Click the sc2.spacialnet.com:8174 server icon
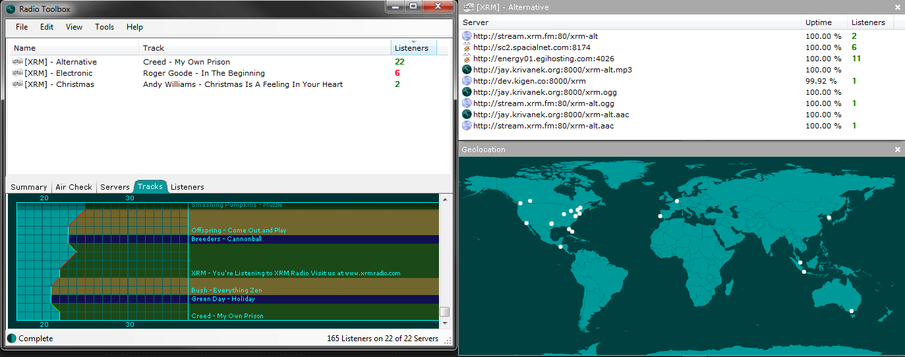905x357 pixels. click(467, 47)
